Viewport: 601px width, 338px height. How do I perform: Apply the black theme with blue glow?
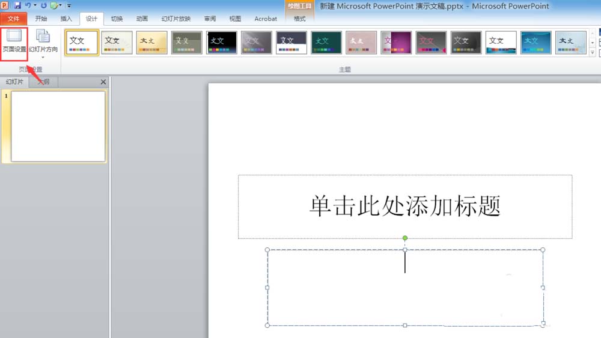point(222,43)
